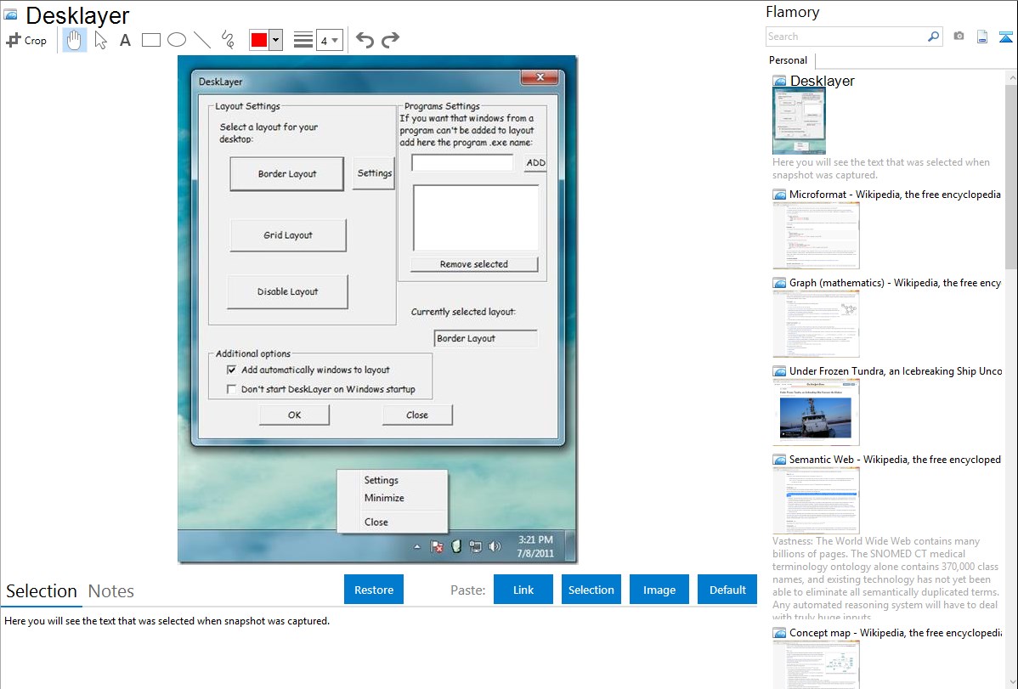Viewport: 1018px width, 689px height.
Task: Select the Crop tool
Action: click(x=26, y=40)
